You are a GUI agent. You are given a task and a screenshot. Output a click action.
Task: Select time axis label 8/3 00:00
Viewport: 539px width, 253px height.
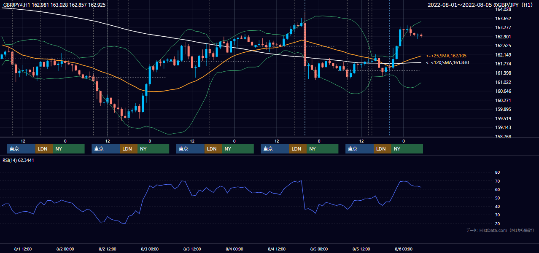coord(150,249)
